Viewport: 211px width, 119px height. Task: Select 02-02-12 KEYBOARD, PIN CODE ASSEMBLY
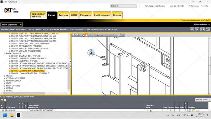click(30, 44)
